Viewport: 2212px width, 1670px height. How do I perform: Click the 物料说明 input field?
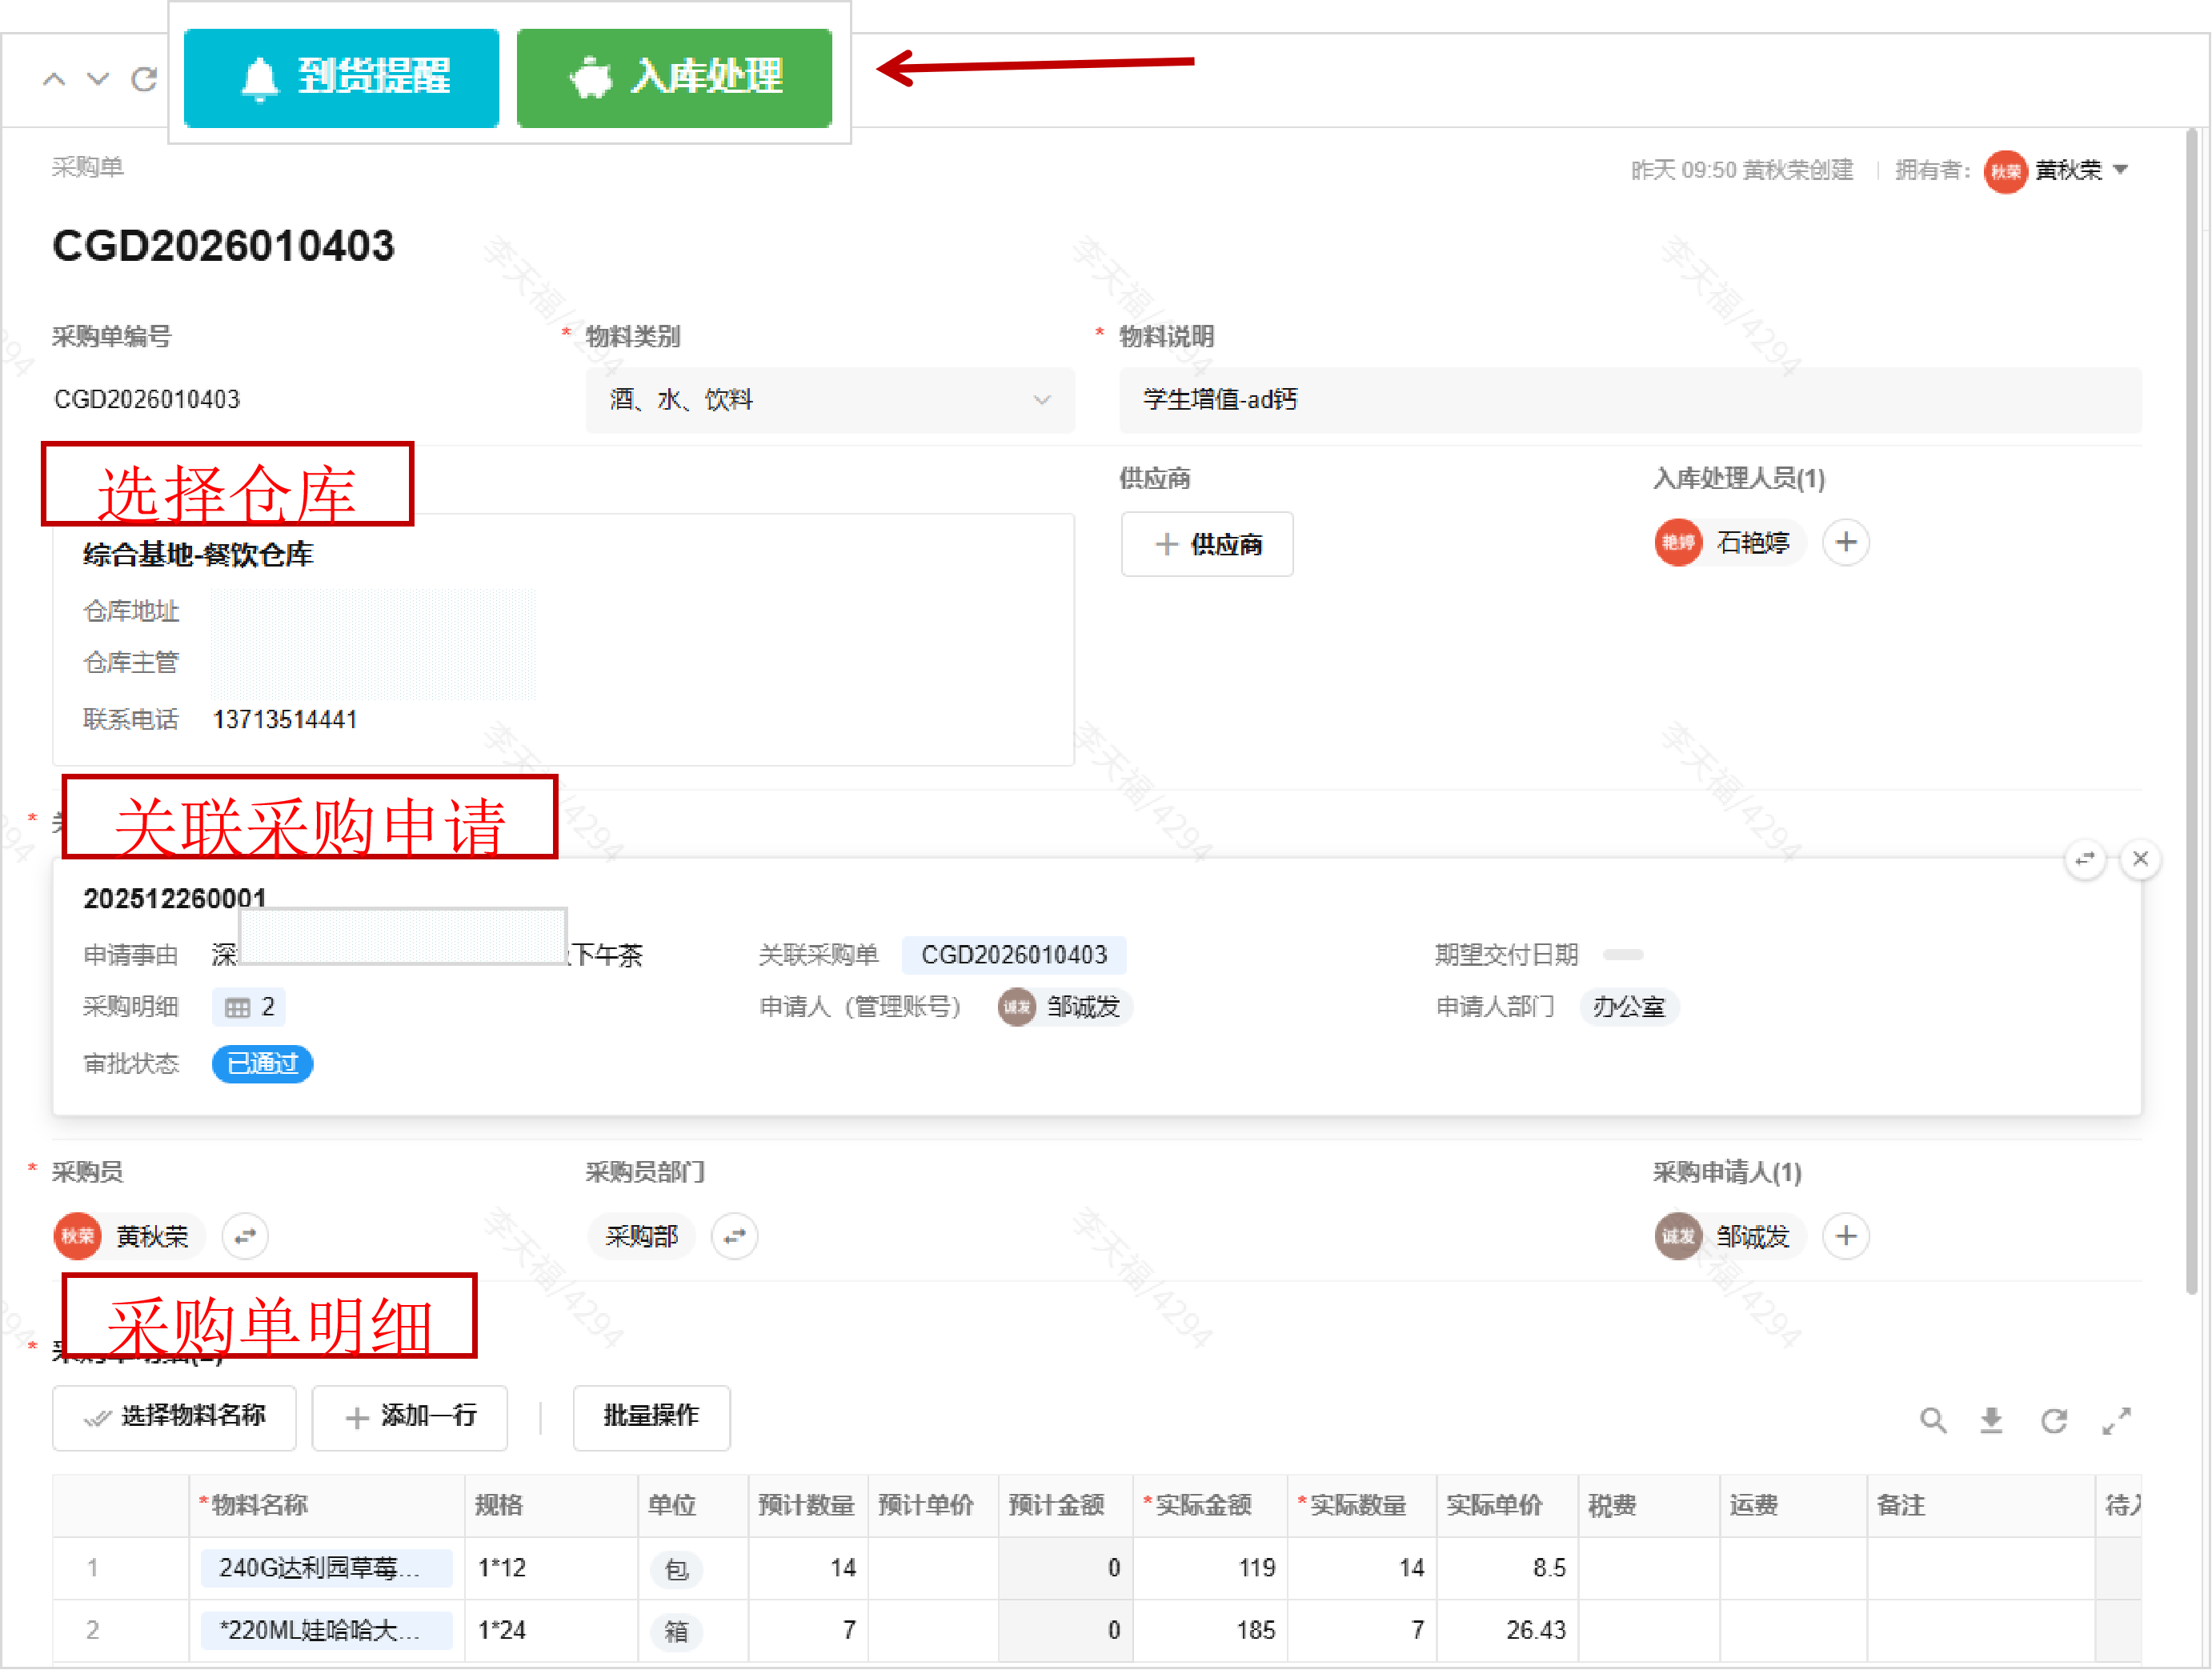(x=1629, y=400)
